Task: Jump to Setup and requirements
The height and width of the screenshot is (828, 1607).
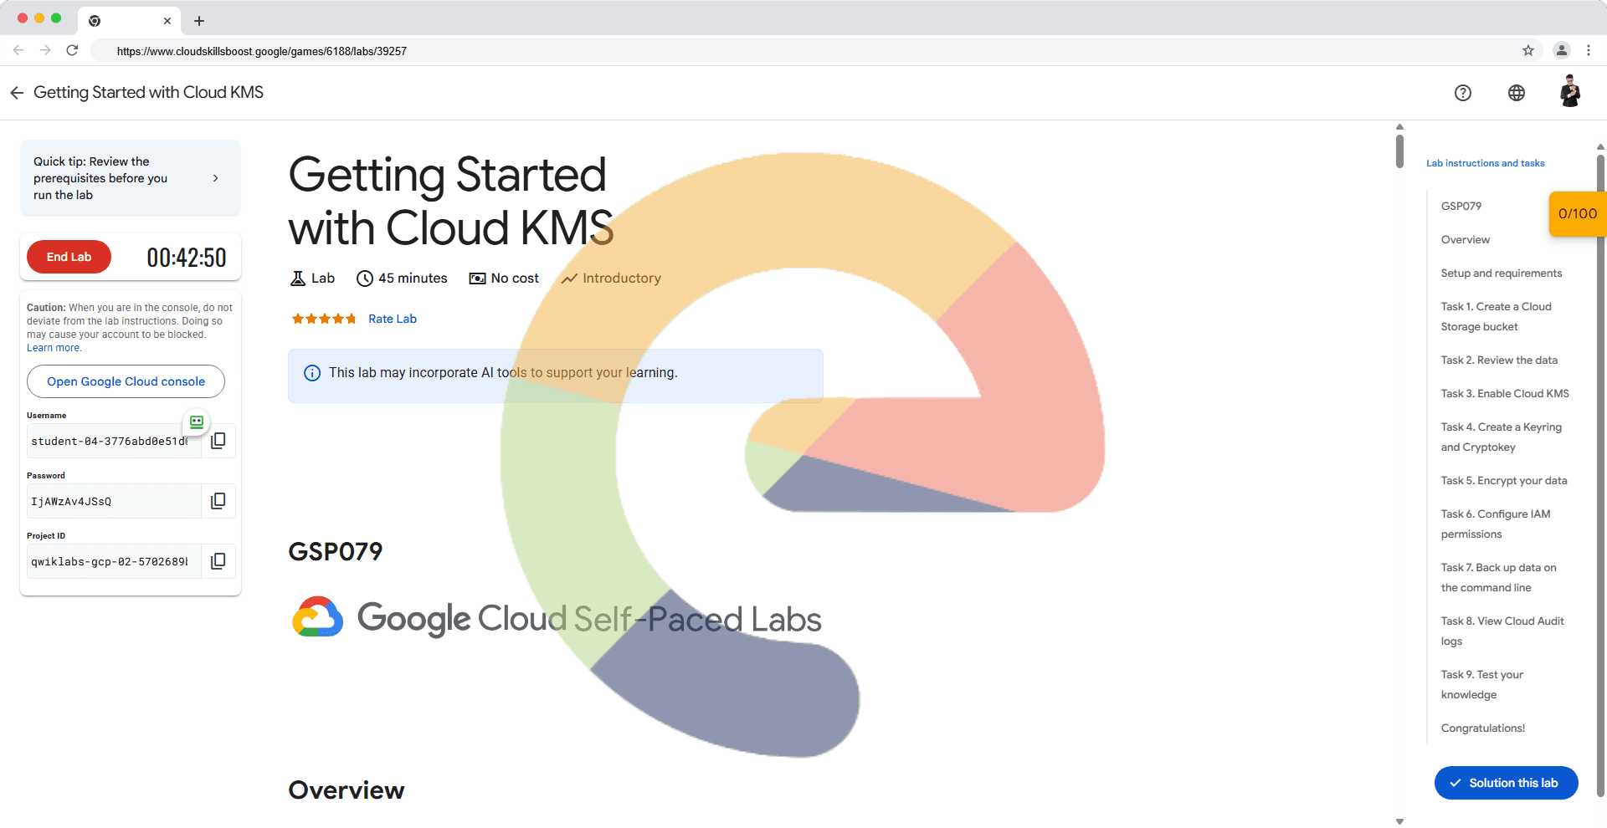Action: click(1502, 273)
